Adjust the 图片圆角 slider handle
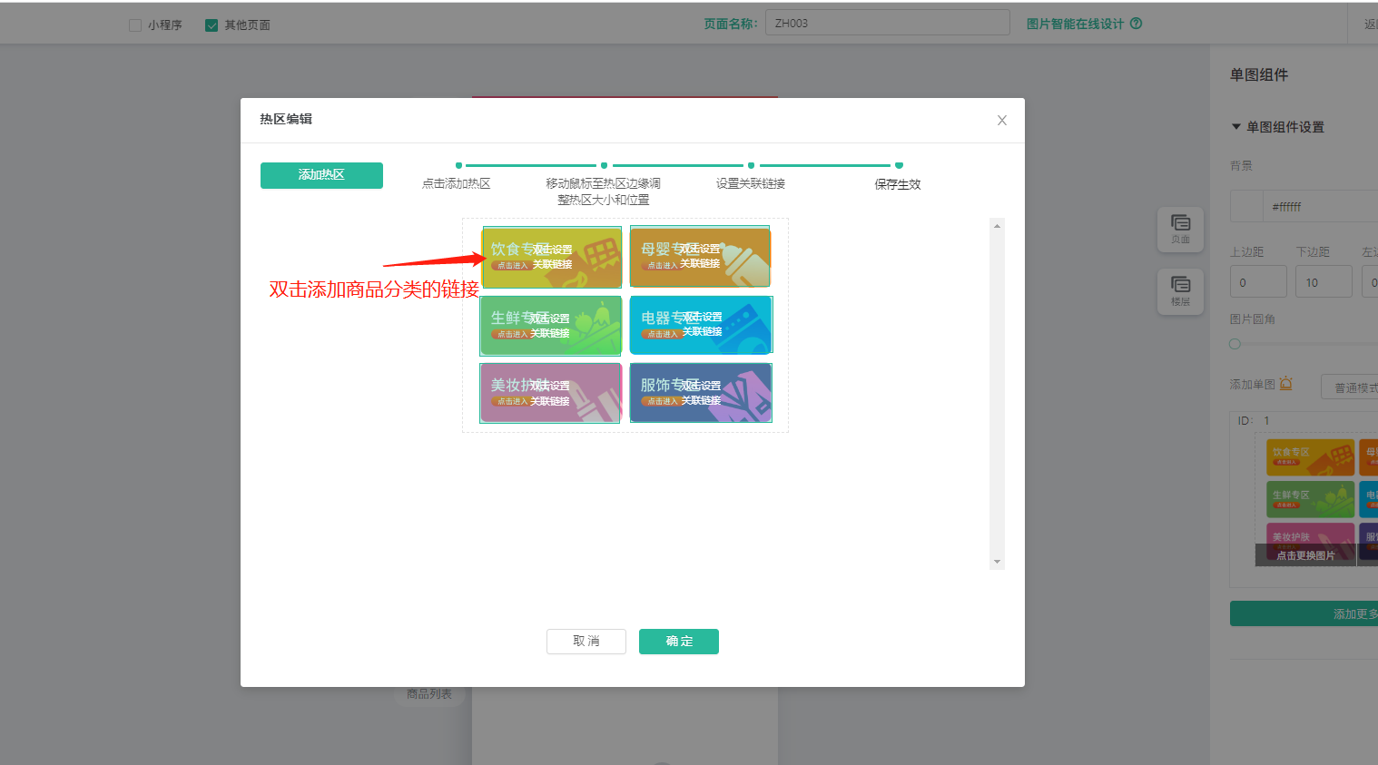This screenshot has height=765, width=1378. (x=1235, y=344)
